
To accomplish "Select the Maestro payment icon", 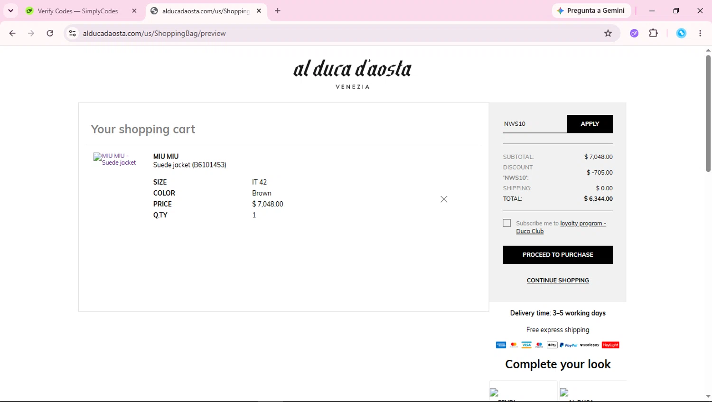I will [x=539, y=345].
